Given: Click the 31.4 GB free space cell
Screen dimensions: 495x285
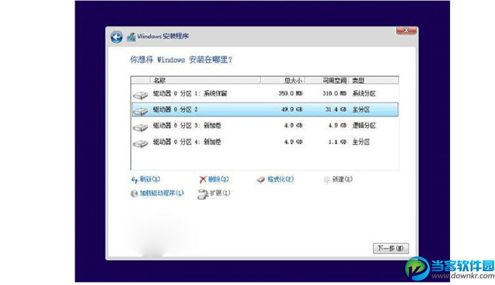Looking at the screenshot, I should (x=336, y=110).
